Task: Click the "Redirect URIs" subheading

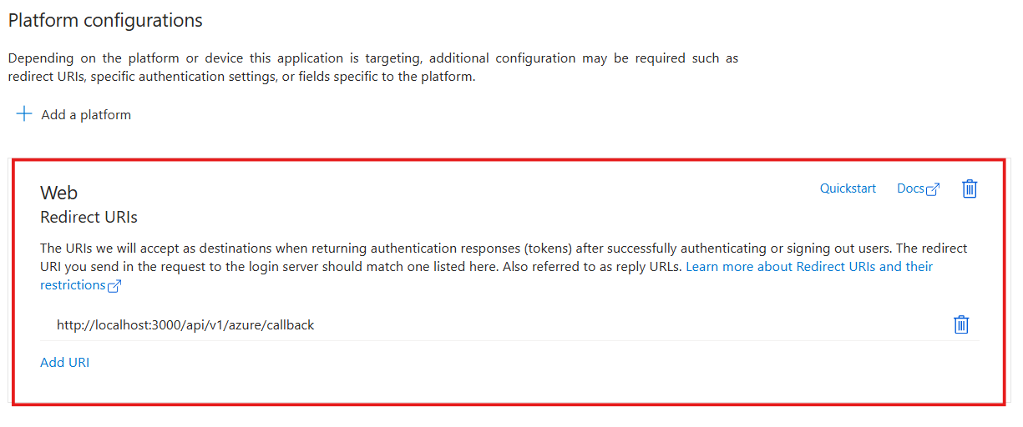Action: click(89, 218)
